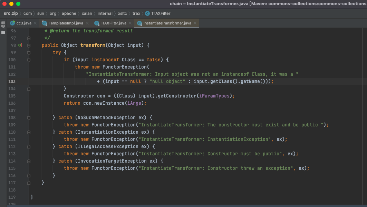Click the class icon beside TrAXFilter breadcrumb
The height and width of the screenshot is (207, 367).
pos(147,13)
